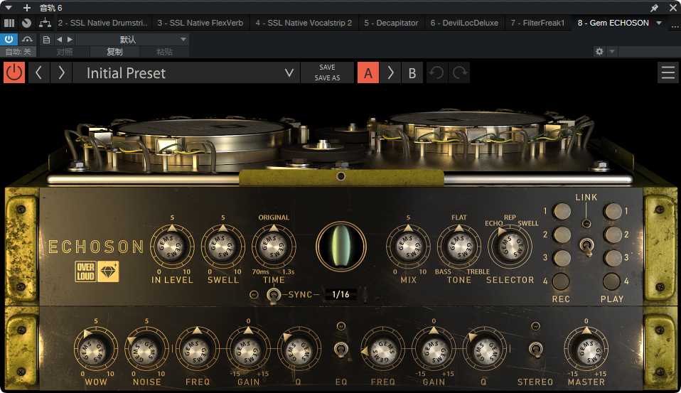This screenshot has width=681, height=393.
Task: Open the 默认 preset dropdown
Action: (132, 40)
